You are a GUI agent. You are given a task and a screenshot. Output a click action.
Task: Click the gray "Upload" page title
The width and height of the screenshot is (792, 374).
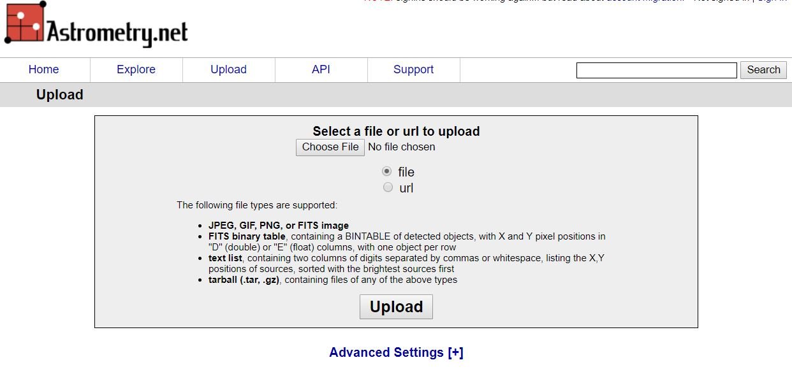click(60, 94)
